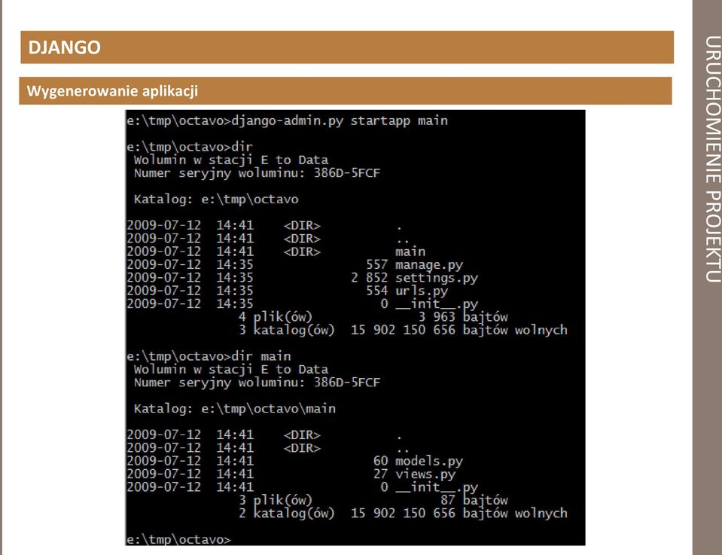Viewport: 722px width, 555px height.
Task: Click the DJANGO slide title
Action: 65,47
